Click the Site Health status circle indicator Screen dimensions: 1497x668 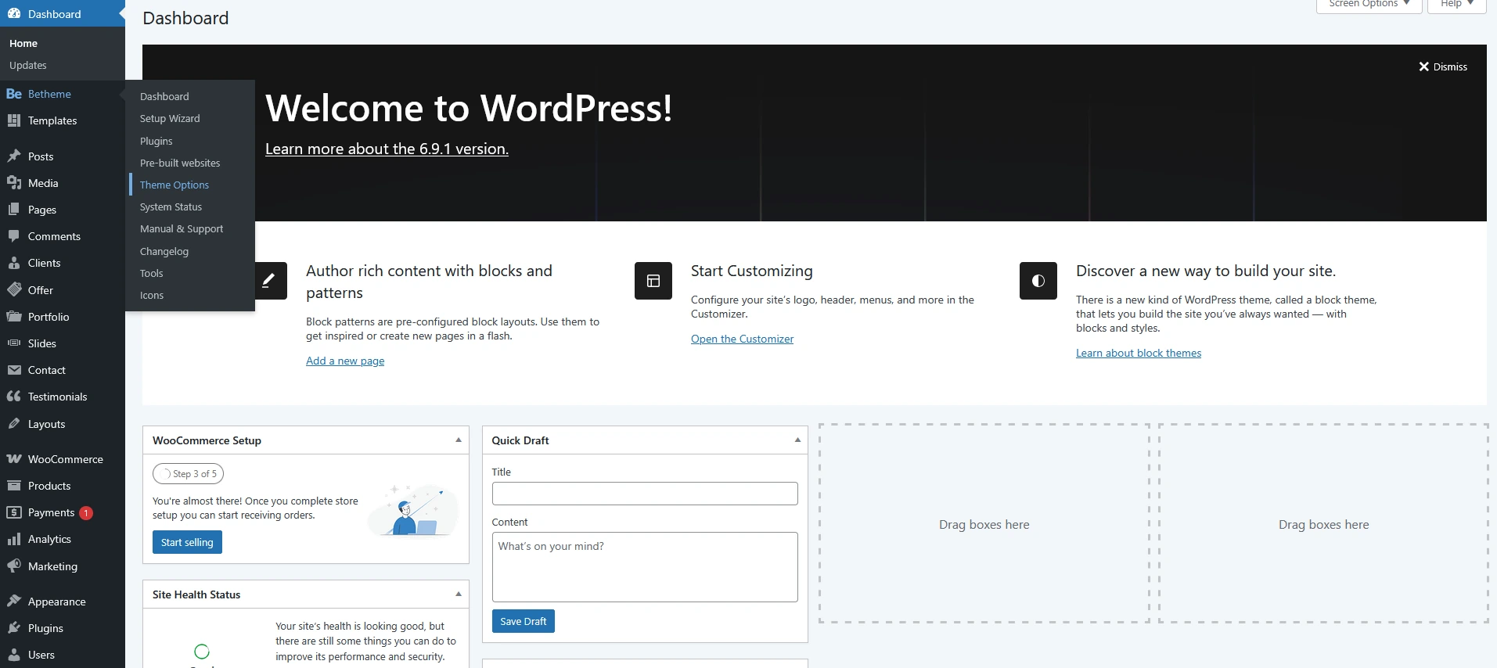pyautogui.click(x=202, y=652)
